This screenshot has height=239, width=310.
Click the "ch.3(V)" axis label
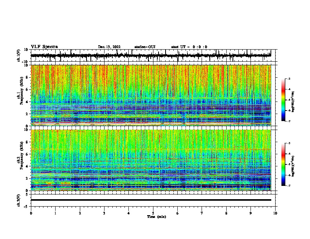coord(19,200)
